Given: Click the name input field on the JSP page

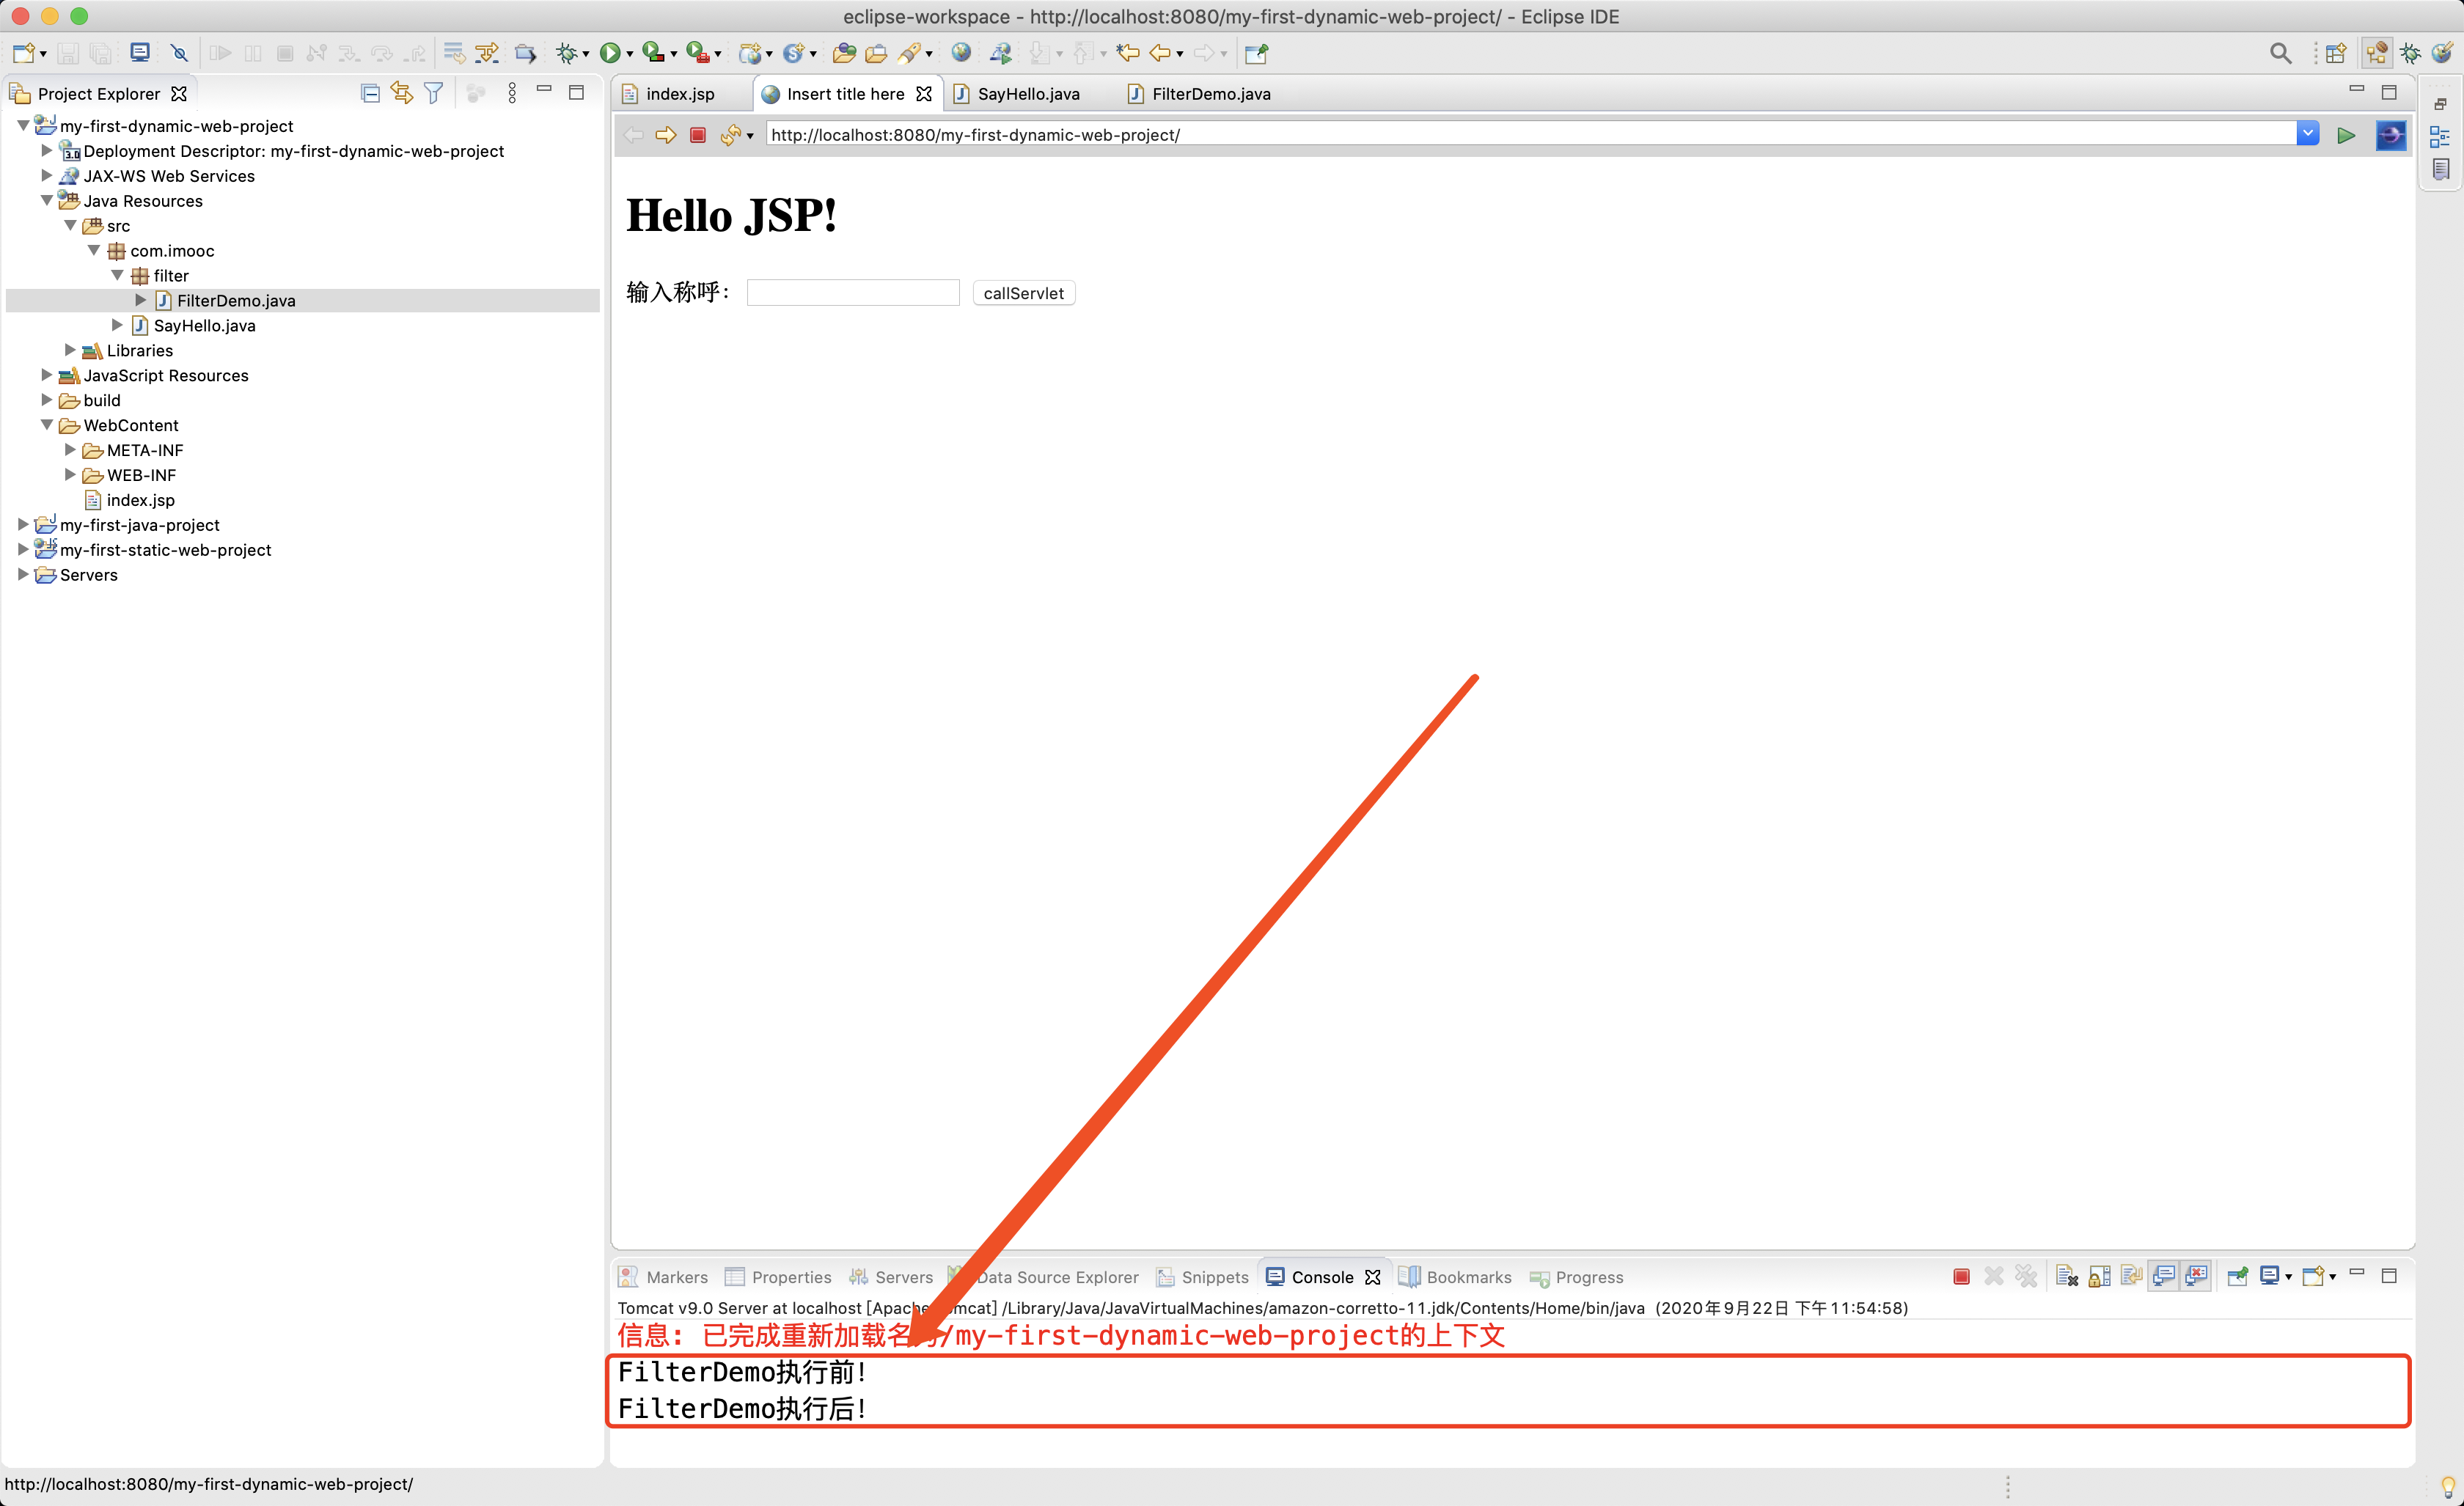Looking at the screenshot, I should pos(852,293).
